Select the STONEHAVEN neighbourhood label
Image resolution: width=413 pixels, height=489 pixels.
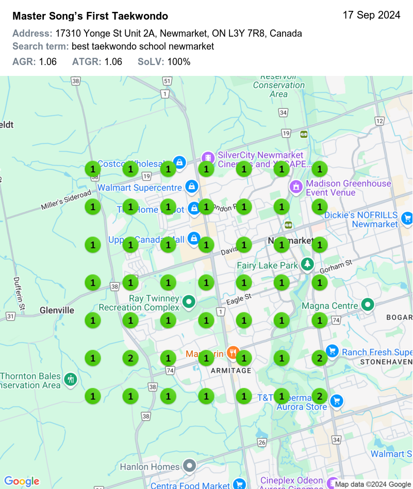pyautogui.click(x=387, y=362)
